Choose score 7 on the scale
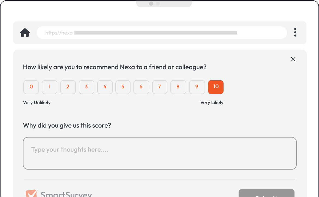 point(160,87)
